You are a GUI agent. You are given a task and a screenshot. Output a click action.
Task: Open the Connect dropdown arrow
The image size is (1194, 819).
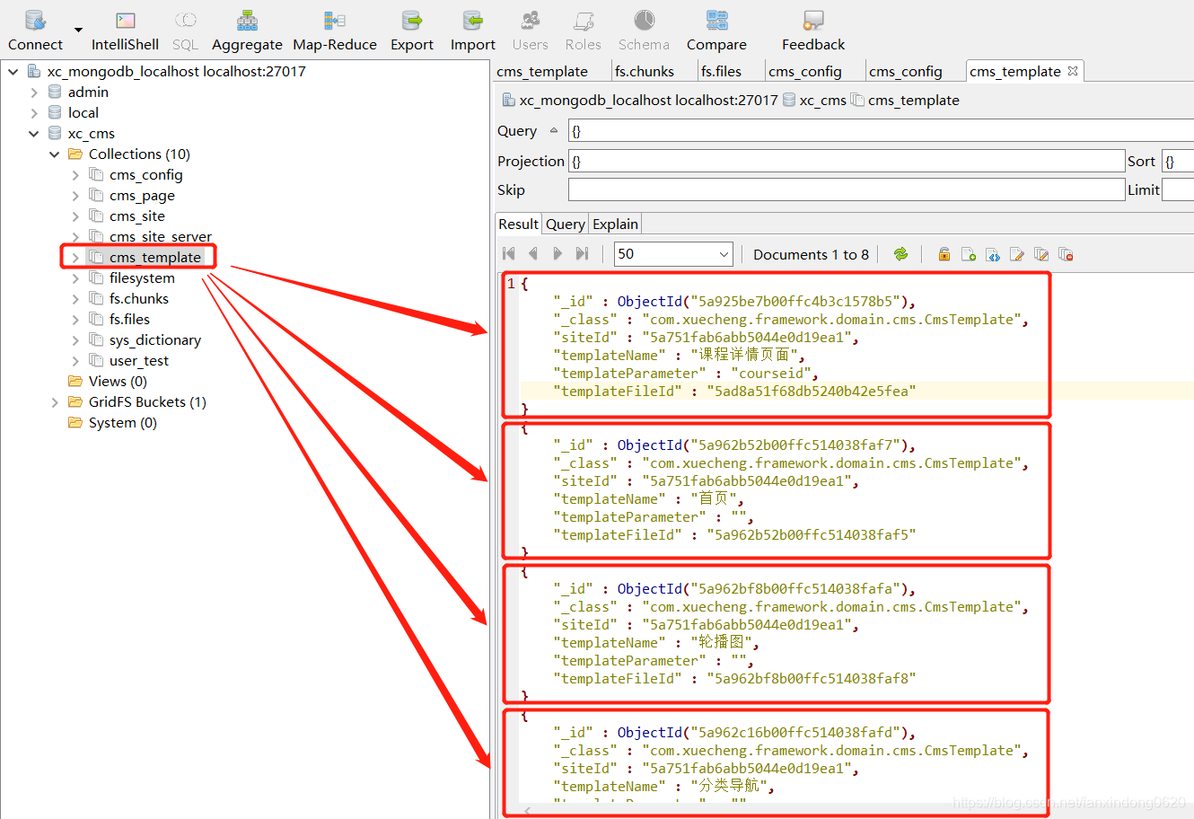[78, 30]
